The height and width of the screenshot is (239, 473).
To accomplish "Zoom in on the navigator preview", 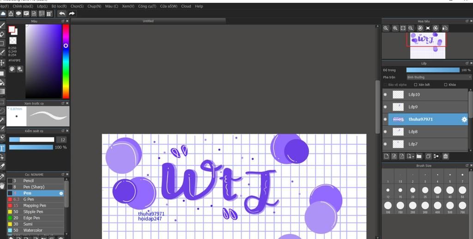I will (x=395, y=28).
